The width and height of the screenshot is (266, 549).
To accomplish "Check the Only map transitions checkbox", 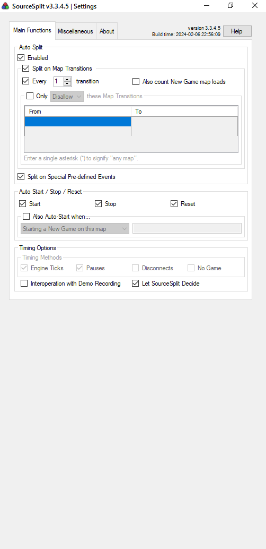I will coord(30,96).
